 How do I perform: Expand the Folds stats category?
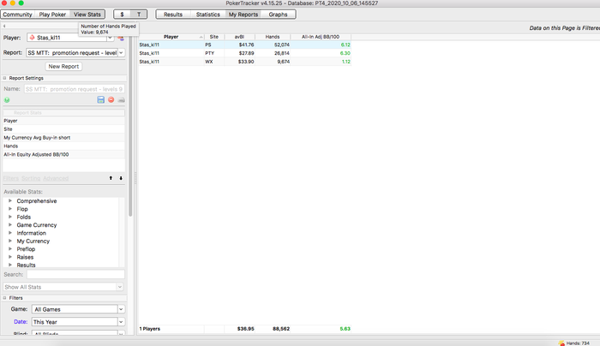tap(10, 217)
